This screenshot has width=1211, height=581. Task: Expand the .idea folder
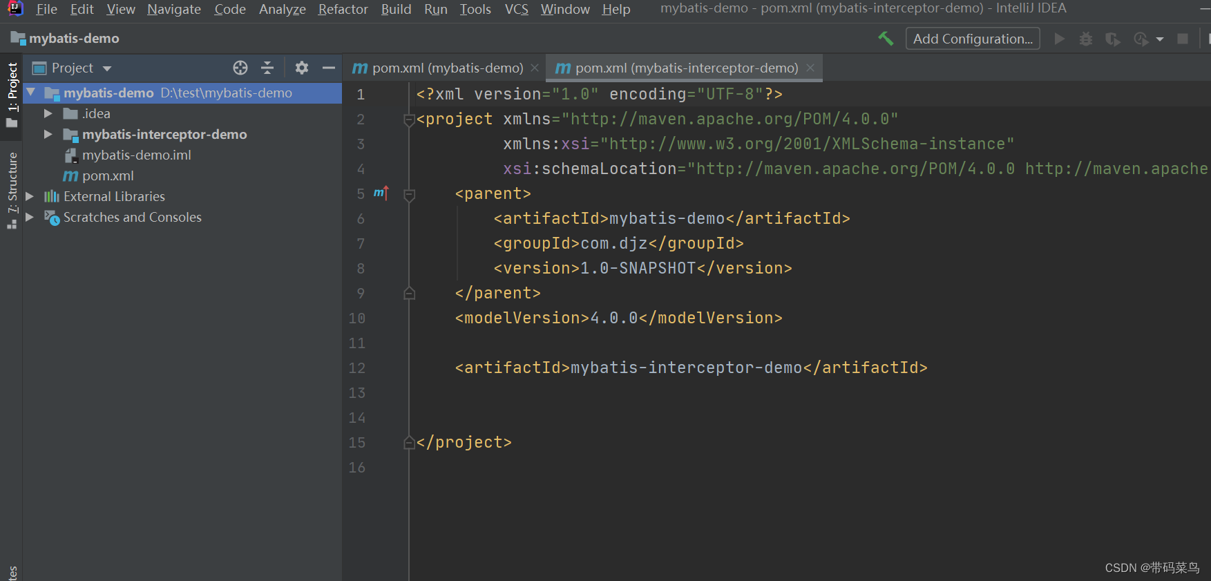coord(48,113)
